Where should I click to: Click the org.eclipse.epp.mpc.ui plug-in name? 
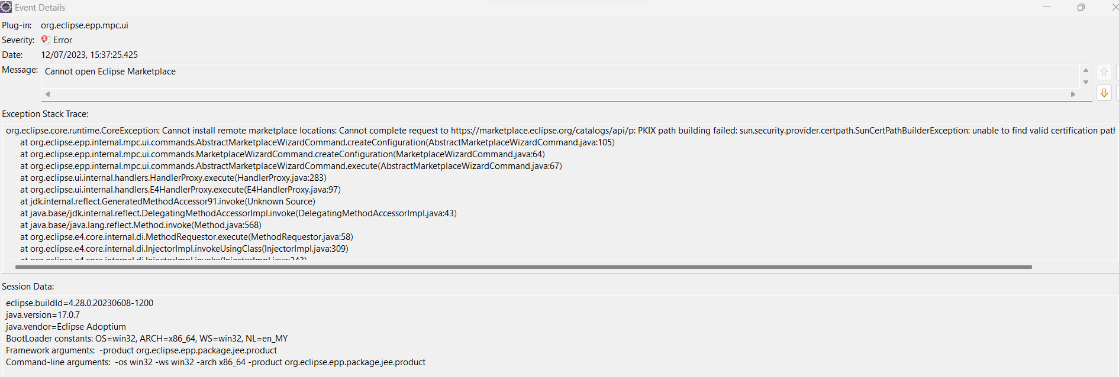(85, 25)
